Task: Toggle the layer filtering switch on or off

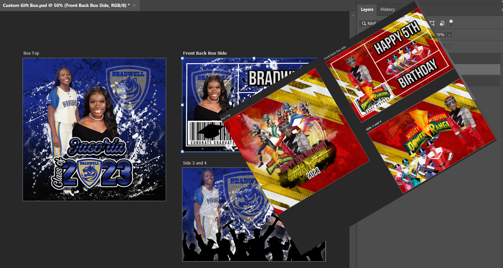Action: click(451, 23)
